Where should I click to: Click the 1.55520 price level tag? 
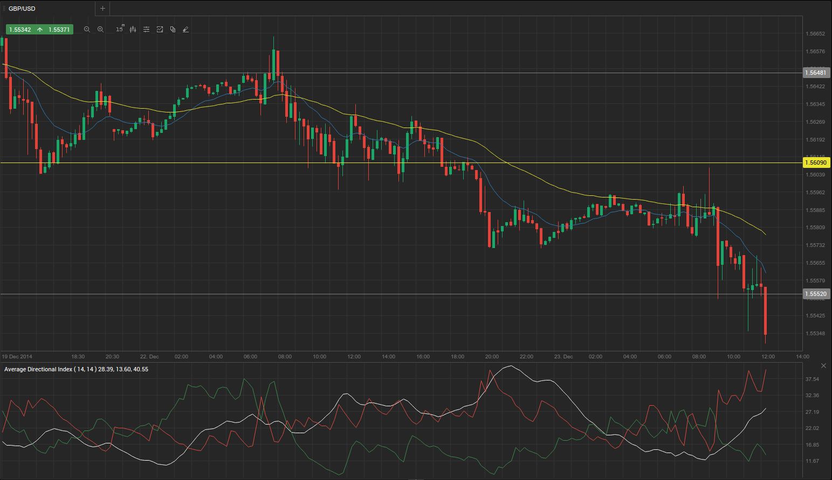pos(815,294)
